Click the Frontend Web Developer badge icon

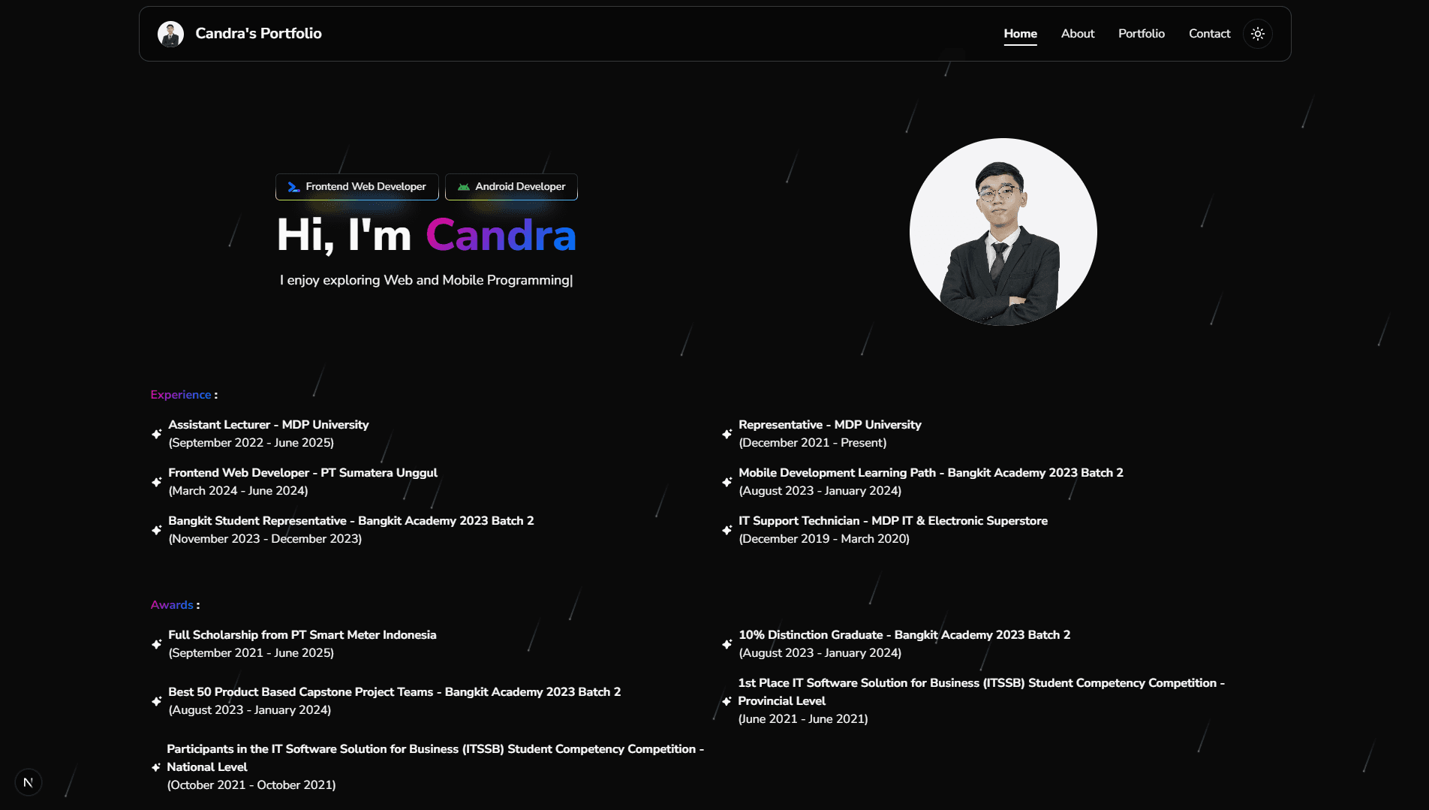pos(293,187)
